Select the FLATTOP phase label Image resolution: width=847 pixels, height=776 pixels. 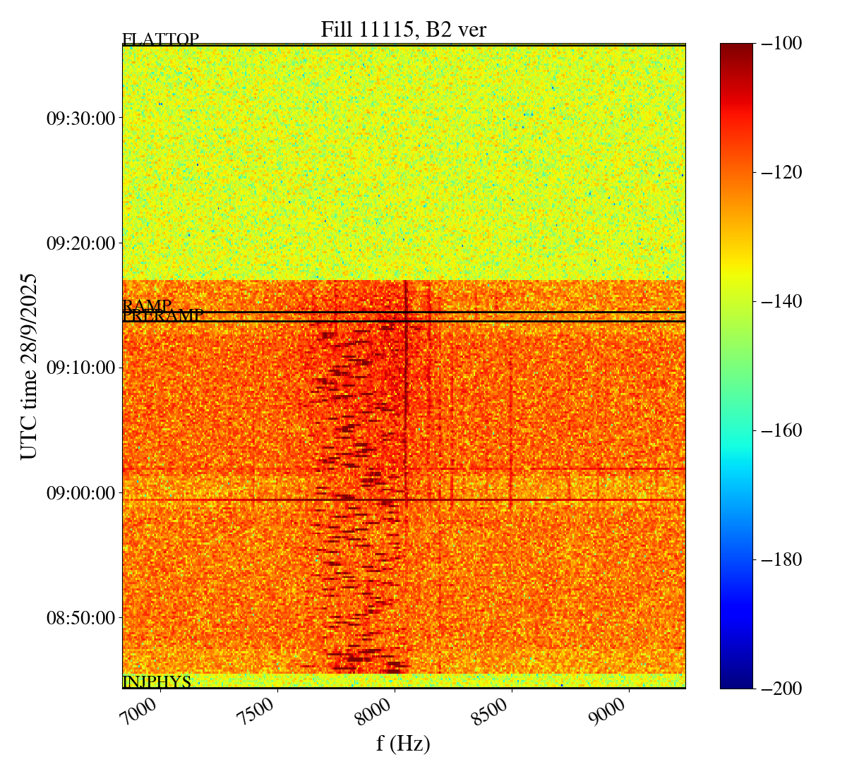tap(160, 40)
